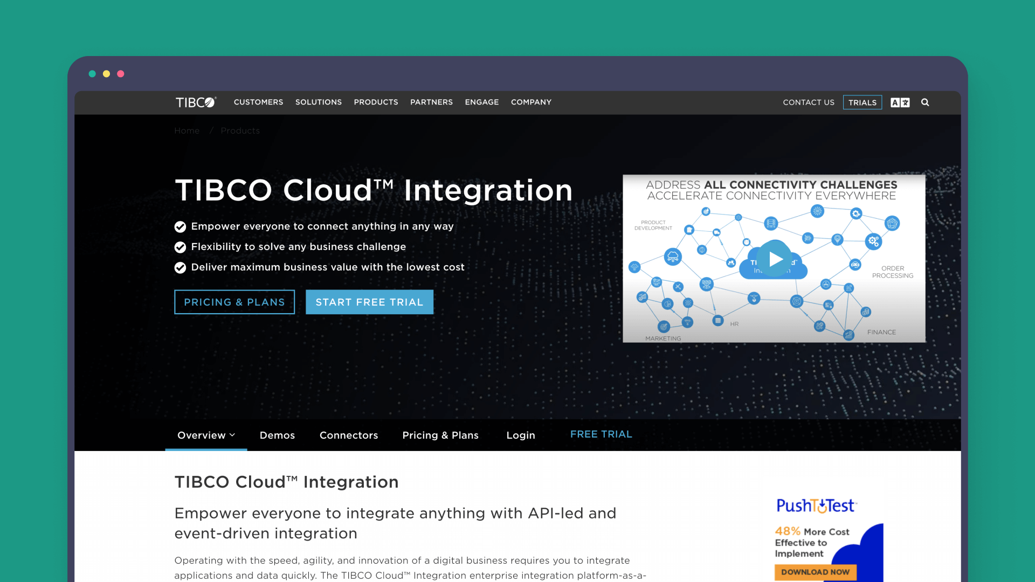This screenshot has height=582, width=1035.
Task: Click the checkmark beside "Deliver maximum business value"
Action: point(180,267)
